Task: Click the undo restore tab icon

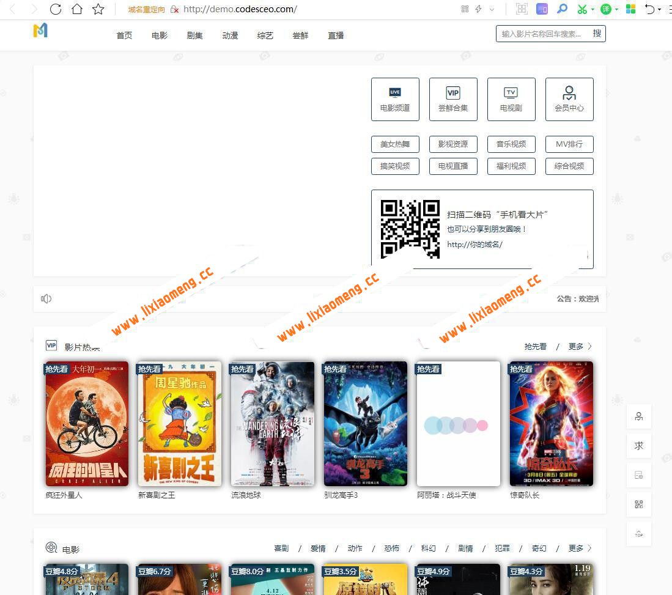Action: pyautogui.click(x=650, y=9)
